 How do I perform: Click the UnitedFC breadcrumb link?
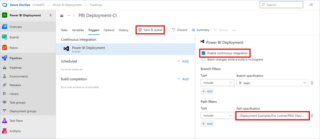[39, 5]
